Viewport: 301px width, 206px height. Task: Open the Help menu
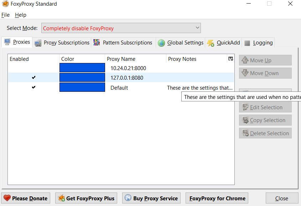[21, 15]
